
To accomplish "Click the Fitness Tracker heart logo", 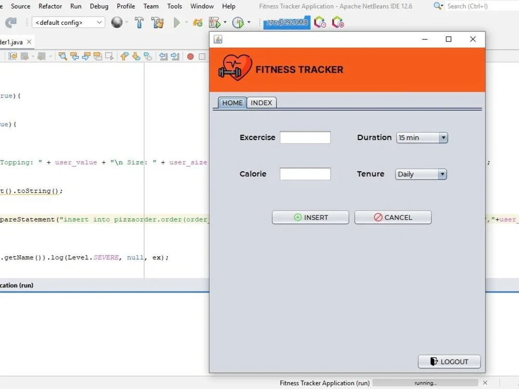I will pos(235,68).
